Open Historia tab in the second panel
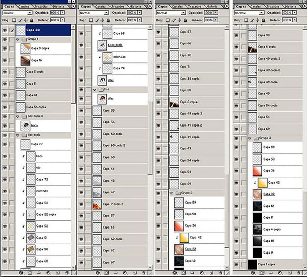Viewport: 307px width, 277px height. [135, 7]
